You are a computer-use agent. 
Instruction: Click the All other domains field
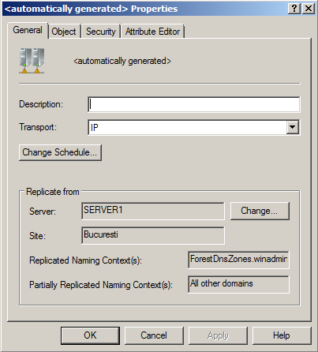[238, 284]
